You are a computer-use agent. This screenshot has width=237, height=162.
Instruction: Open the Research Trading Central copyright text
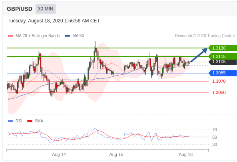click(x=205, y=36)
